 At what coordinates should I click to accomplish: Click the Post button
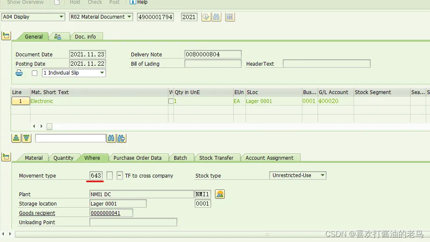coord(114,2)
